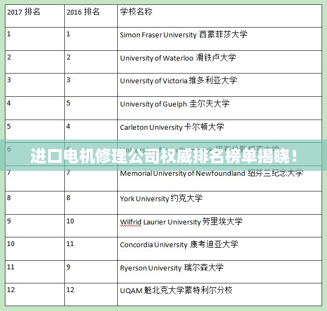Click the 2016 rank "11" in Concordia row
Screen dimensions: 327x311
(x=70, y=243)
